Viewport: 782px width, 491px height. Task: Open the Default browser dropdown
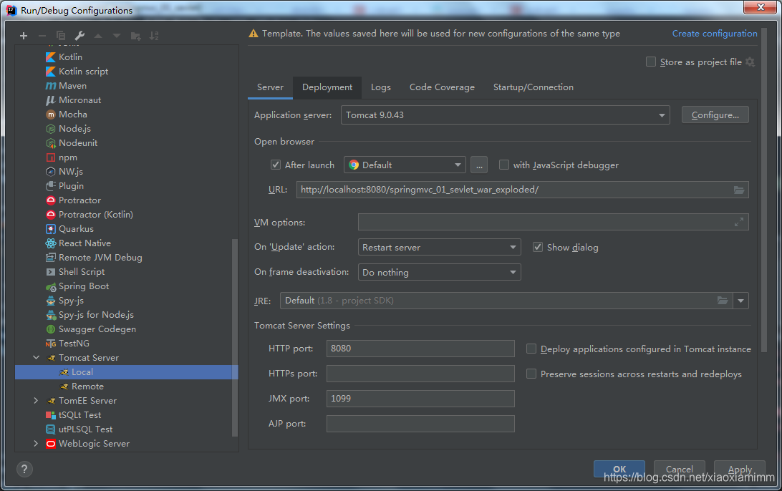click(x=405, y=165)
